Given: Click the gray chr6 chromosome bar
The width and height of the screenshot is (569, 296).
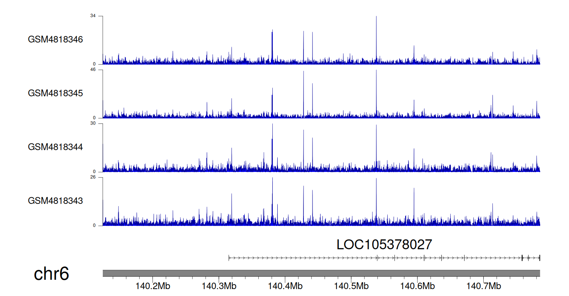Looking at the screenshot, I should (x=321, y=273).
